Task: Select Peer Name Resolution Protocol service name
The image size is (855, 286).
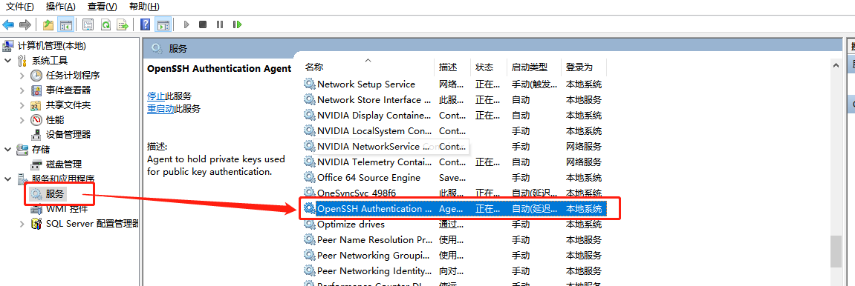Action: tap(374, 240)
